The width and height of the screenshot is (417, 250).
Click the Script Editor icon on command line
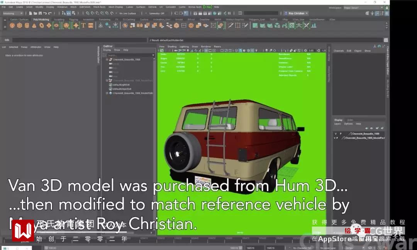tap(386, 40)
